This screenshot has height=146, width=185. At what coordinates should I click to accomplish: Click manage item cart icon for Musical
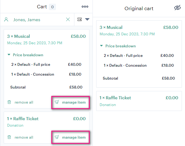click(57, 102)
